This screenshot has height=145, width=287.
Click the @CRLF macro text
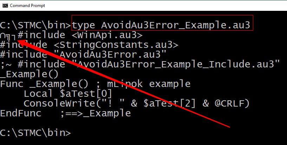pyautogui.click(x=232, y=103)
